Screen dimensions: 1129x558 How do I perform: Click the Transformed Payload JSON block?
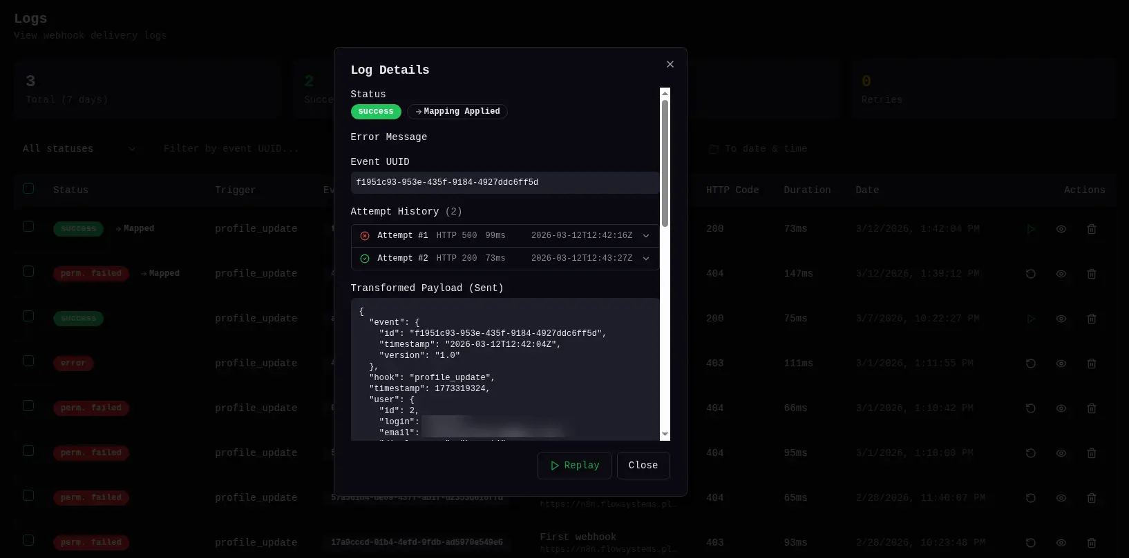(x=505, y=370)
